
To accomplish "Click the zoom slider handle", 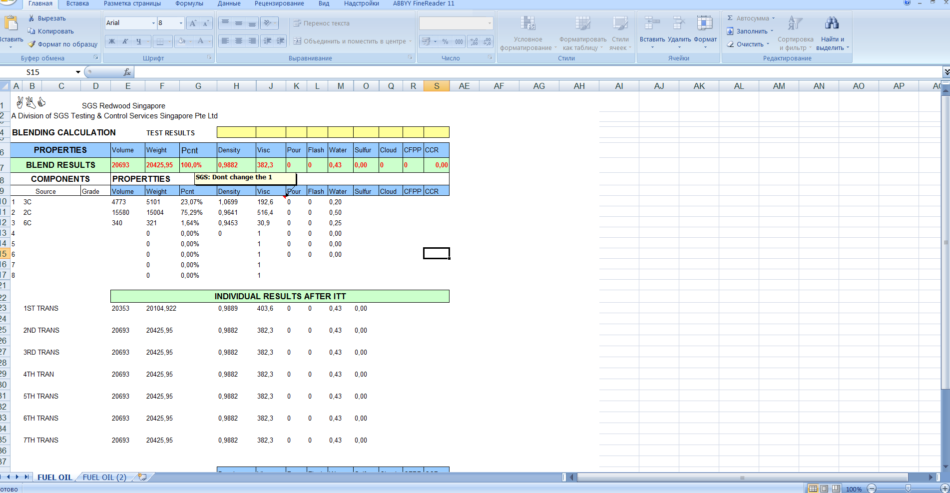I will [908, 489].
